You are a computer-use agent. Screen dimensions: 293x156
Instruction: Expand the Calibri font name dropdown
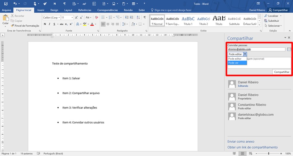tap(59, 18)
